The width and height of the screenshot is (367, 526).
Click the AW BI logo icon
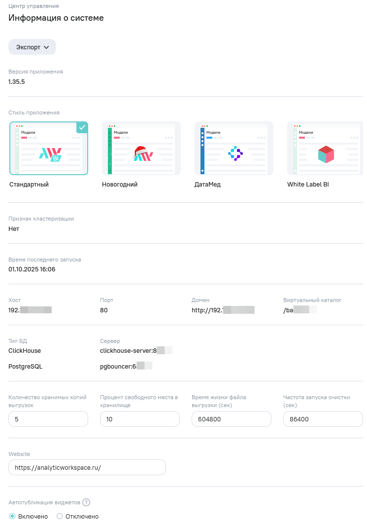(51, 154)
